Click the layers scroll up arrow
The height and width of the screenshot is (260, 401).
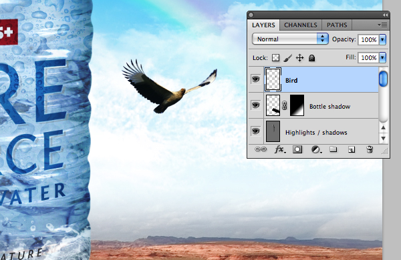coord(383,127)
